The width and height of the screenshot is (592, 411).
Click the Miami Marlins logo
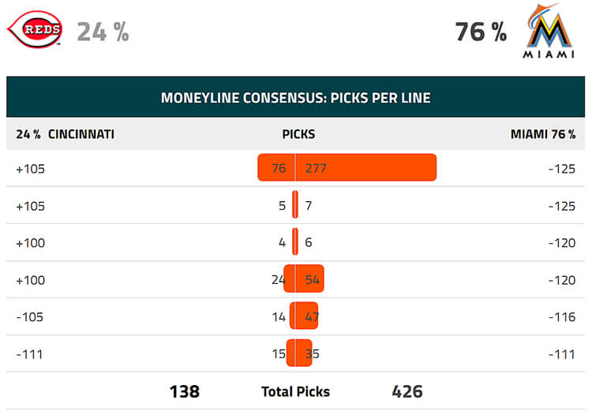[x=549, y=31]
